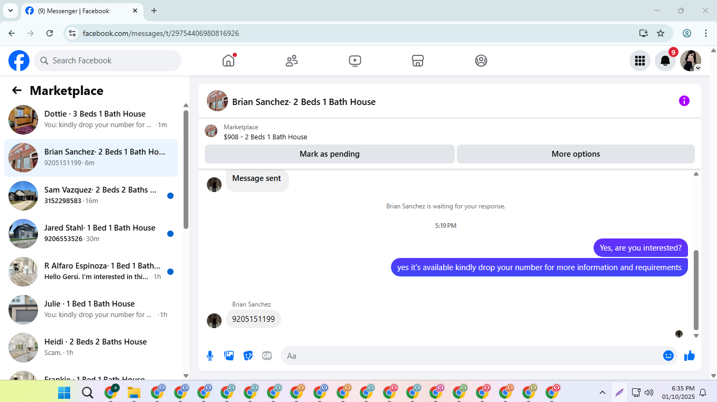Open the Friends icon in top navigation
This screenshot has width=717, height=402.
292,61
